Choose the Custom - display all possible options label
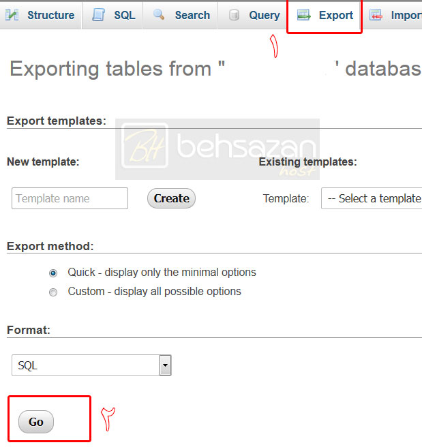 pyautogui.click(x=154, y=292)
